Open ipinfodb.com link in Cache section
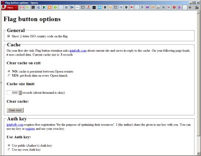The image size is (201, 156). (78, 50)
